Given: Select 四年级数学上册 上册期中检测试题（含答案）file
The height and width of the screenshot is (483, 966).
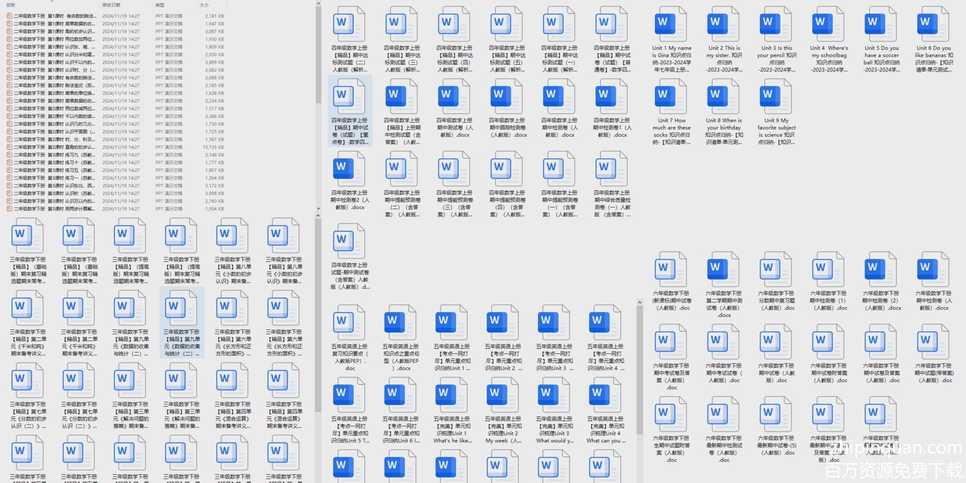Looking at the screenshot, I should 402,112.
